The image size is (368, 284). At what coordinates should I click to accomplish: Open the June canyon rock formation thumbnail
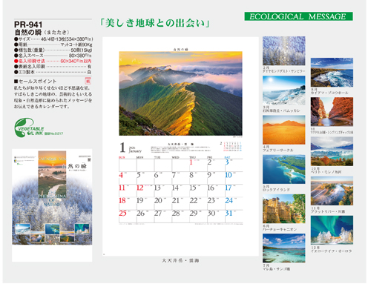[284, 209]
